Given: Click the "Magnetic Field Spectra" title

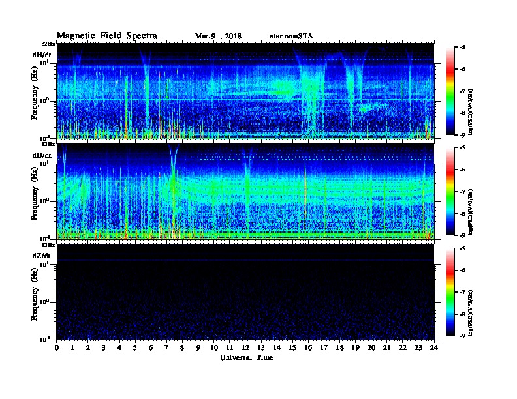Looking at the screenshot, I should [x=107, y=36].
